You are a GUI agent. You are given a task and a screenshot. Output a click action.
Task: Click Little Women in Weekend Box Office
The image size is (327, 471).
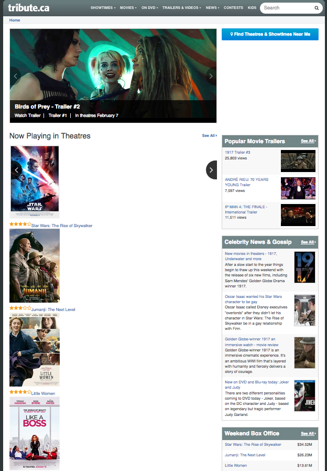236,466
